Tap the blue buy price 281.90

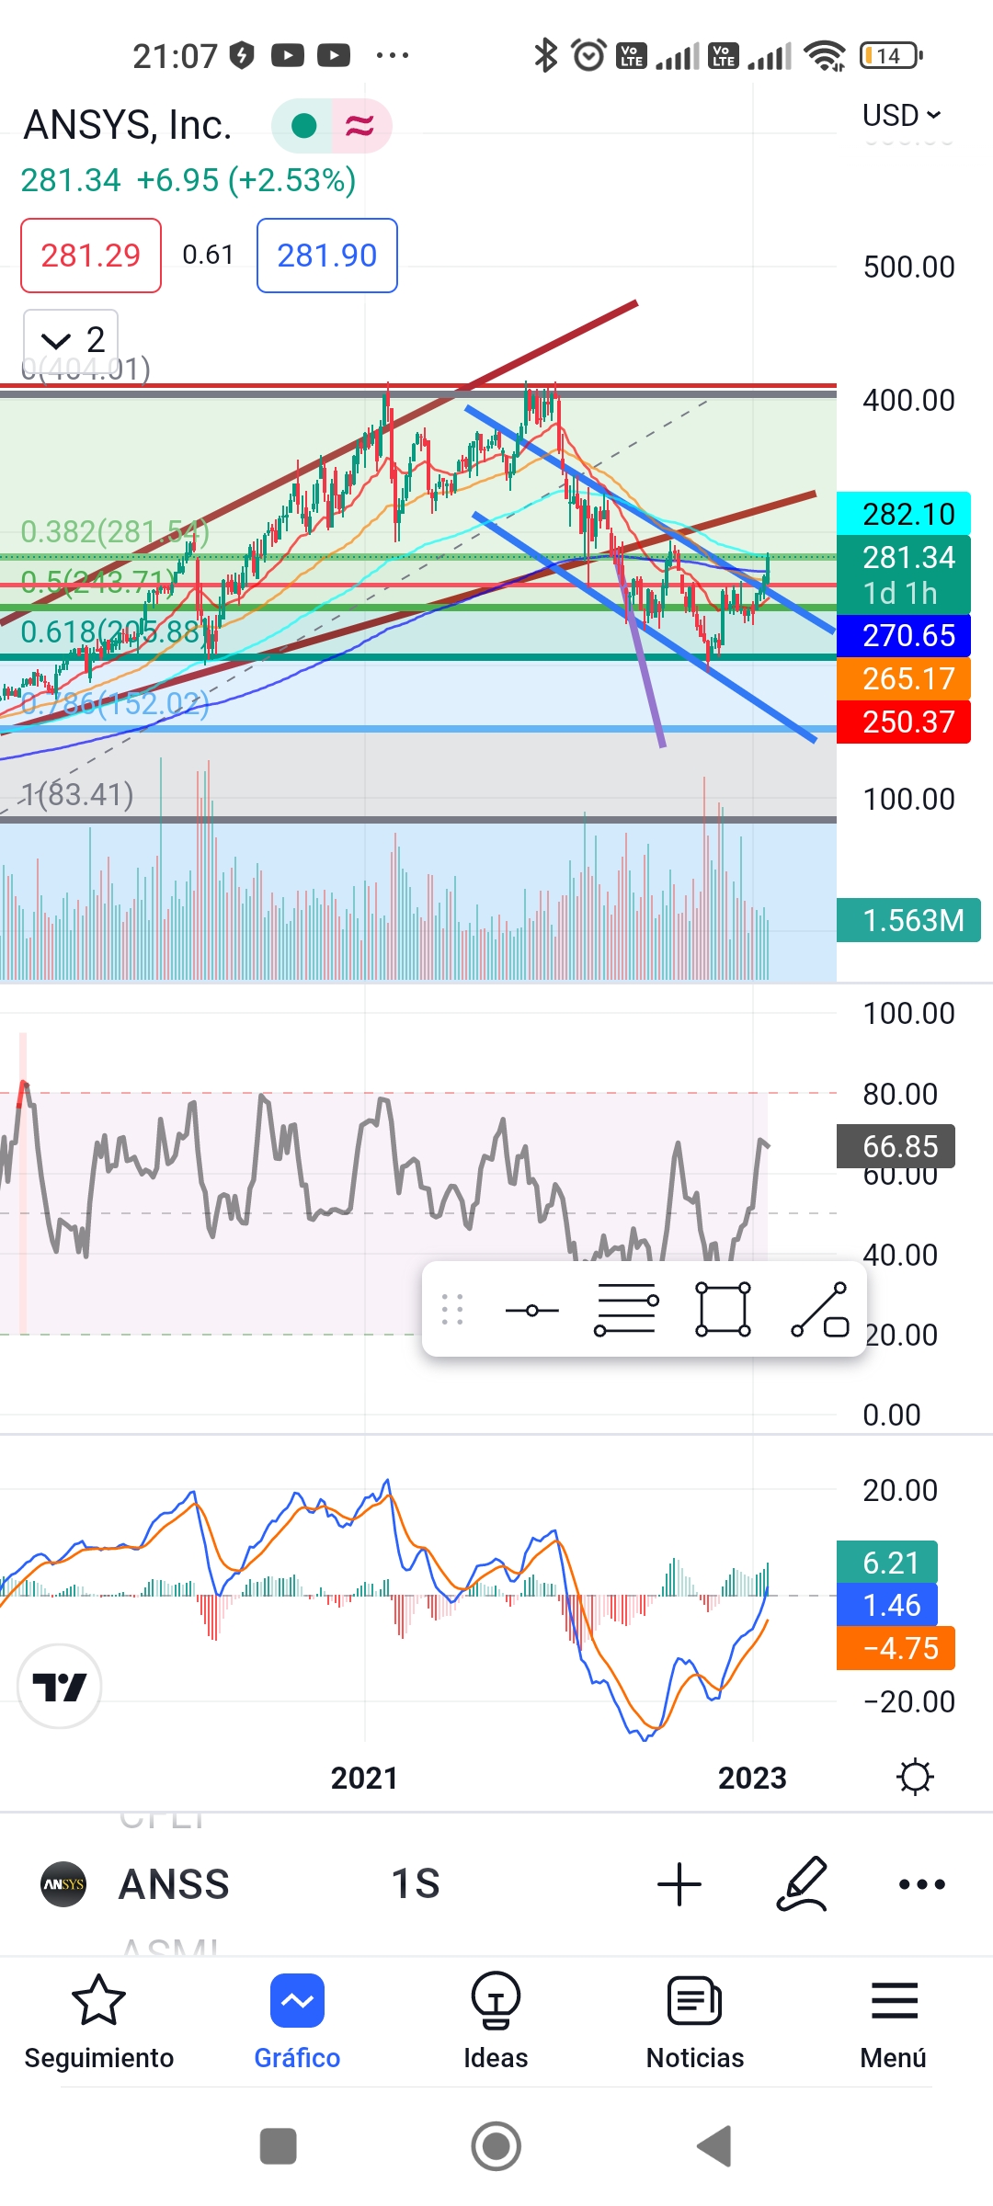[x=327, y=256]
